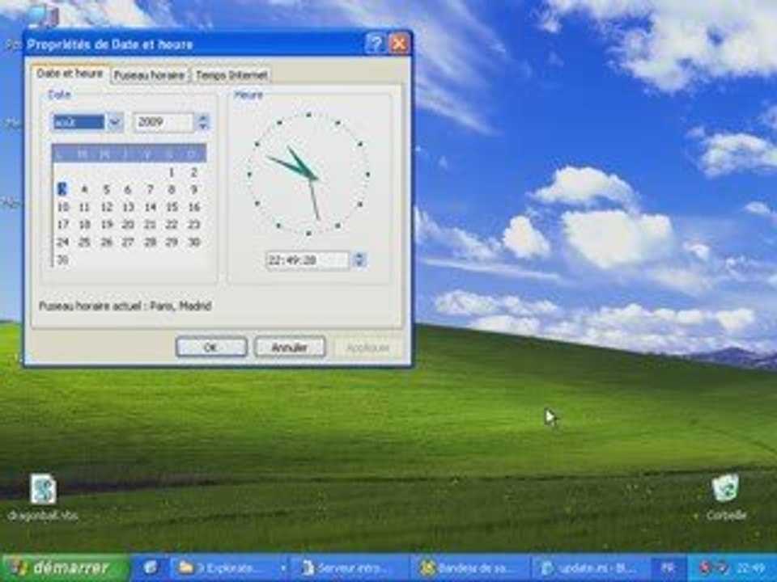Switch to the Serveur intro taskbar window
This screenshot has width=777, height=582.
click(x=350, y=567)
